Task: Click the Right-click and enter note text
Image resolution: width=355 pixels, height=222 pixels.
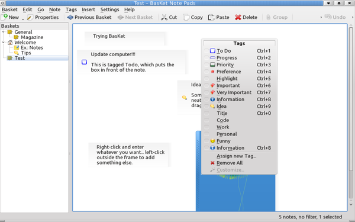Action: (x=130, y=155)
